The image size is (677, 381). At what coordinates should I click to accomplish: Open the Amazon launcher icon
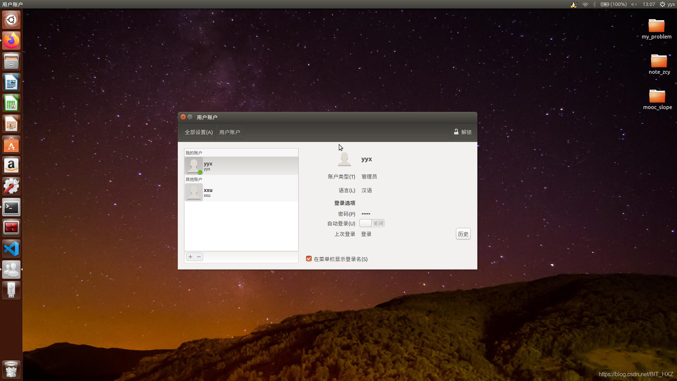coord(11,165)
